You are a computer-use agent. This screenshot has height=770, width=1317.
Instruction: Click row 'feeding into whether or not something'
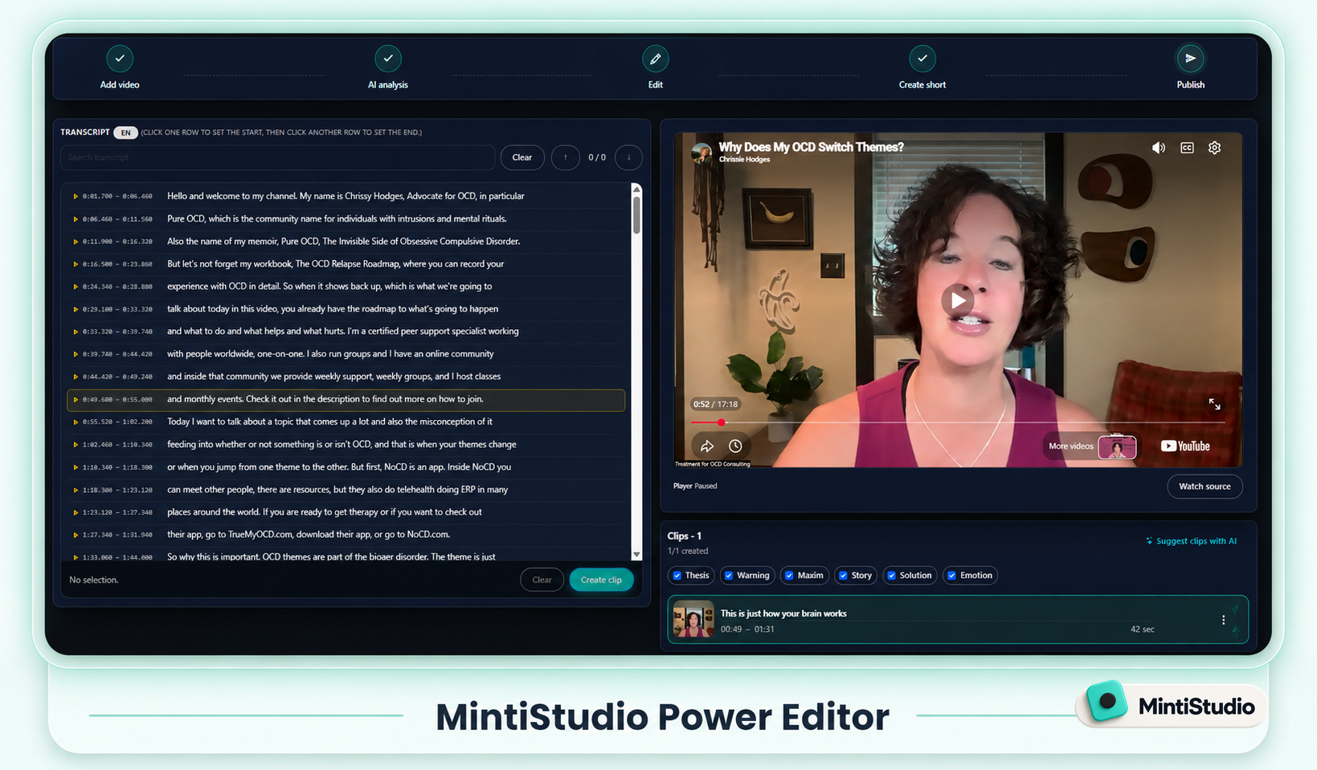click(346, 444)
